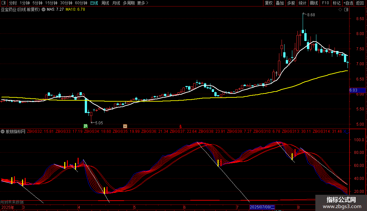Switch to 分时 intraday view
This screenshot has height=211, width=367.
[x=13, y=3]
